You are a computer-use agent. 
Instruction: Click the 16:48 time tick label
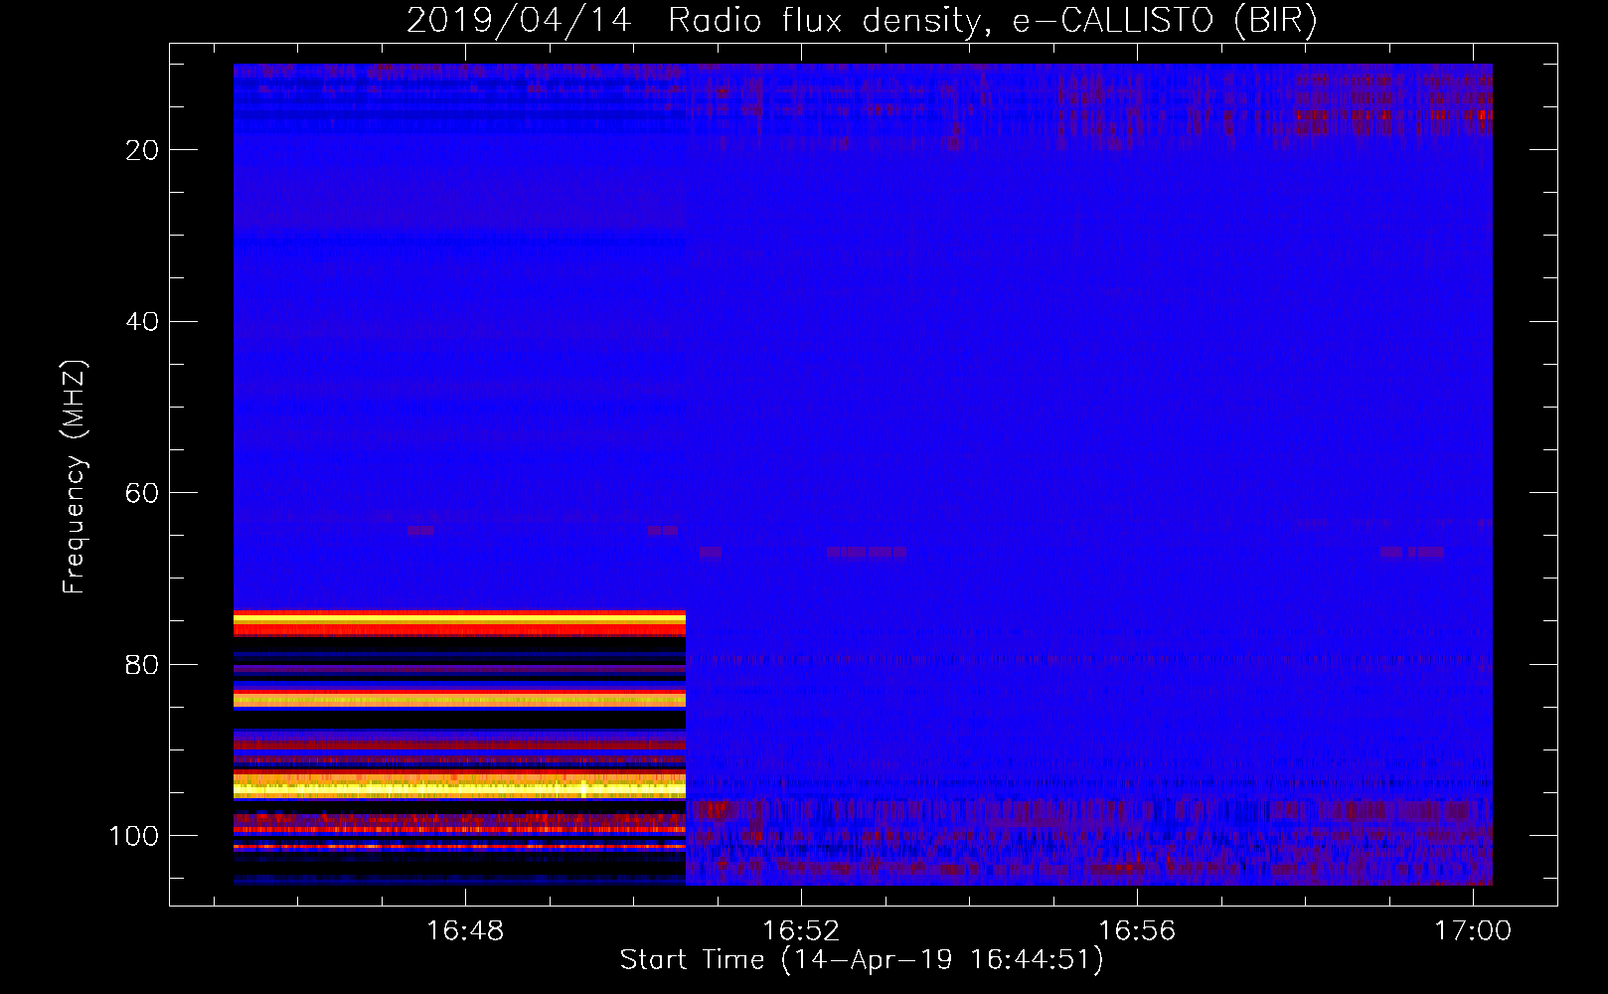pos(465,931)
